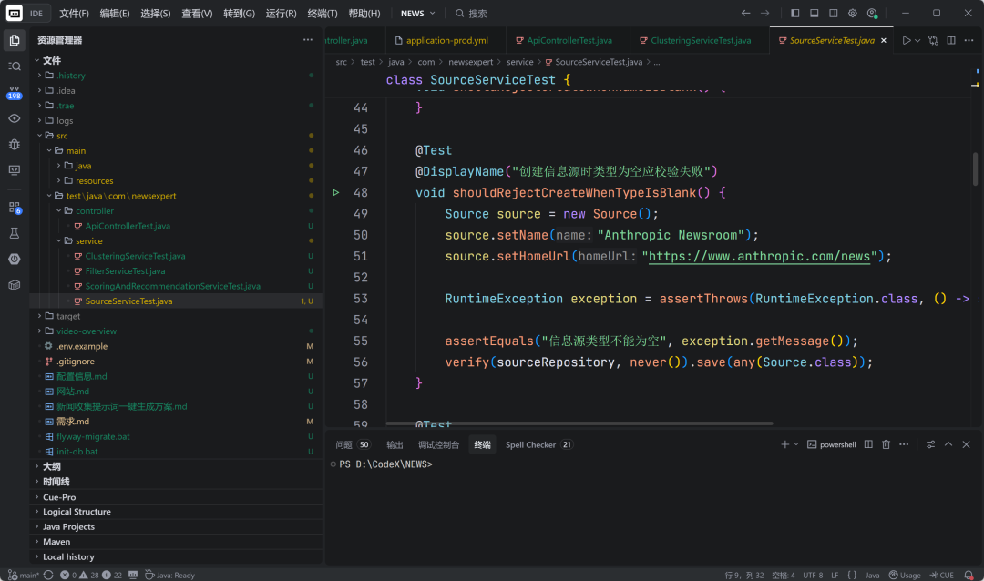Viewport: 984px width, 581px height.
Task: Toggle primary sidebar visibility
Action: click(795, 13)
